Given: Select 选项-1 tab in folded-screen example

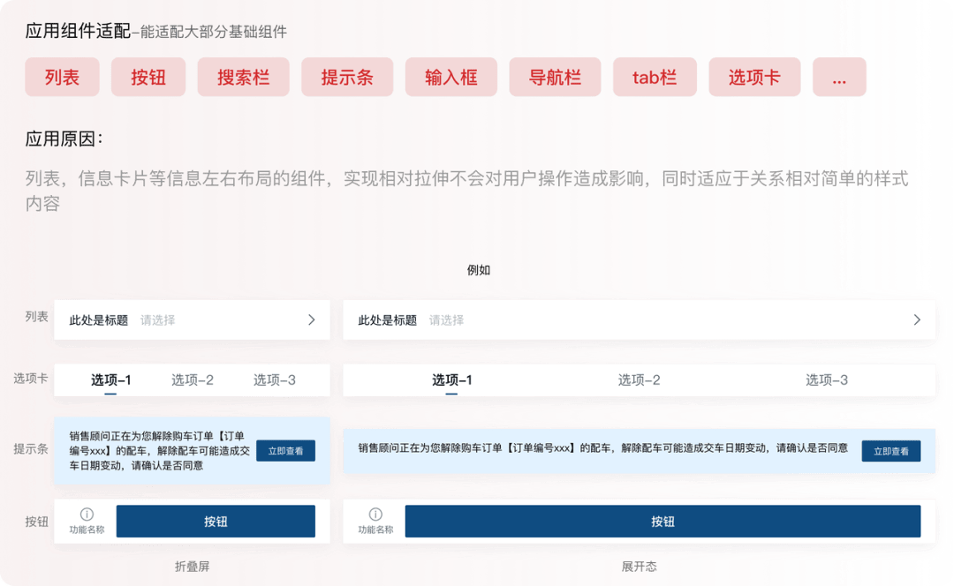Looking at the screenshot, I should click(110, 379).
